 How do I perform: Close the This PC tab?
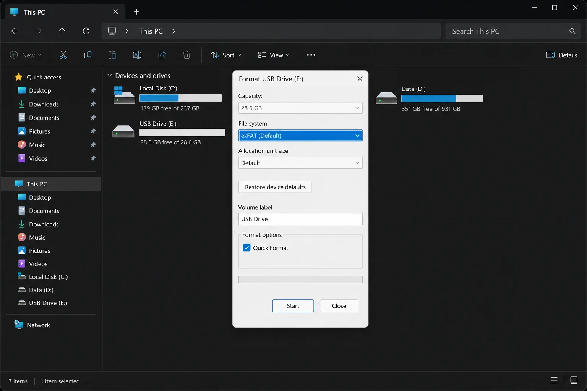[115, 12]
